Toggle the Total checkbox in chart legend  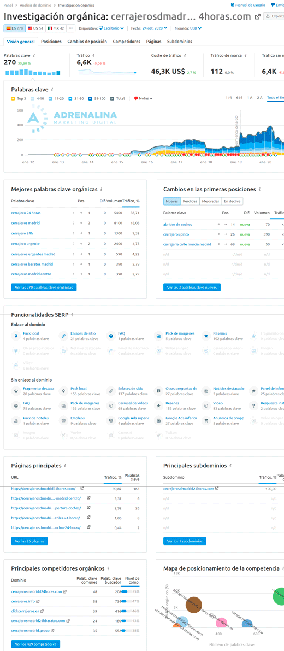[113, 98]
